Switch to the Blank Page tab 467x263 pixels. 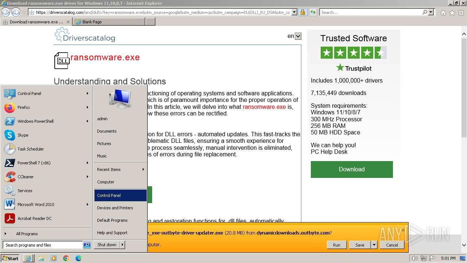click(x=109, y=22)
